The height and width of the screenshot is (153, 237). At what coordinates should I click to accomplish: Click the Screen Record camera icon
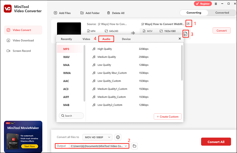[9, 51]
